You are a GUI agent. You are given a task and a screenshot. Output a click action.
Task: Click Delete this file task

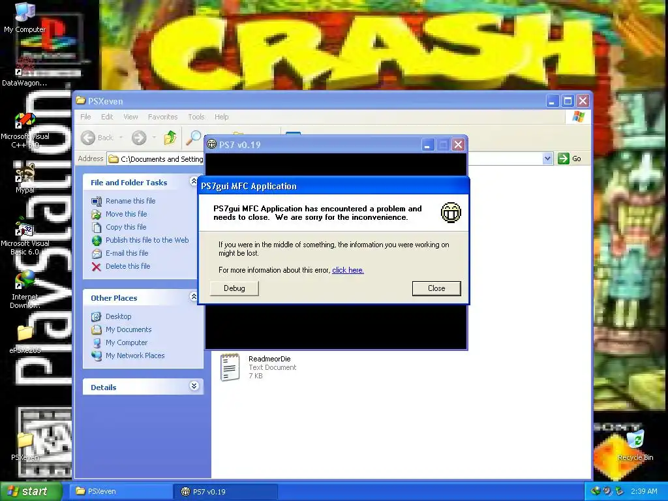128,266
